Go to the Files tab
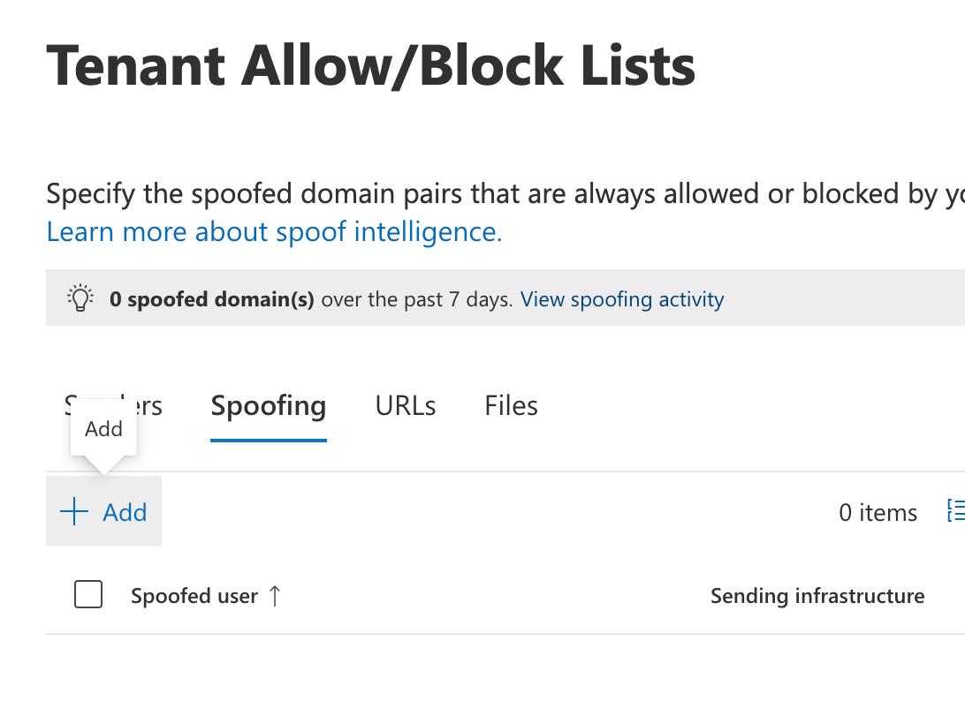Viewport: 965px width, 701px height. coord(511,406)
